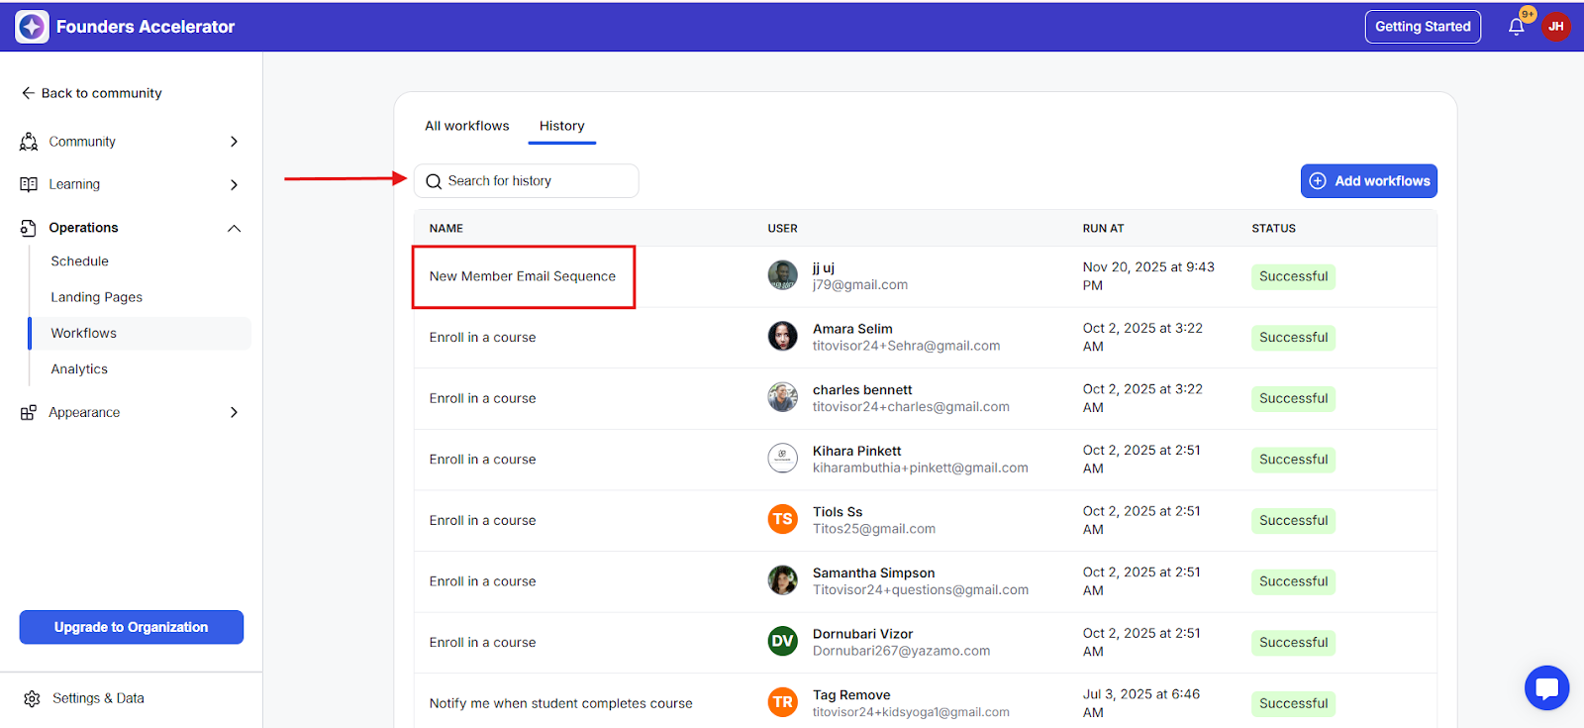This screenshot has width=1584, height=728.
Task: Switch to the All workflows tab
Action: point(467,126)
